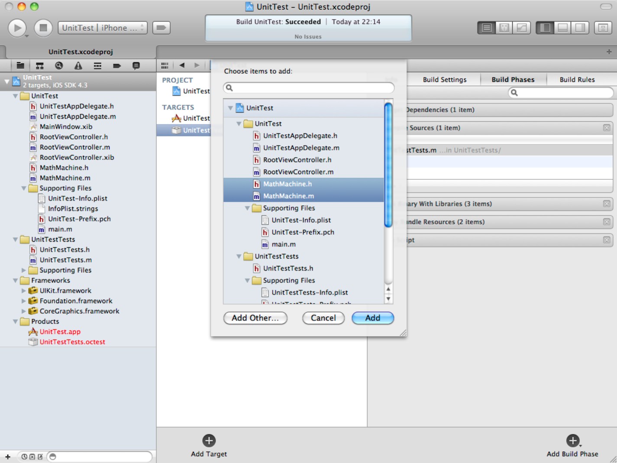Viewport: 617px width, 463px height.
Task: Expand Supporting Files under UnitTestTests in navigator
Action: click(24, 270)
